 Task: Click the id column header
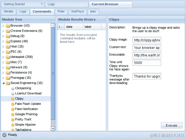pyautogui.click(x=61, y=27)
